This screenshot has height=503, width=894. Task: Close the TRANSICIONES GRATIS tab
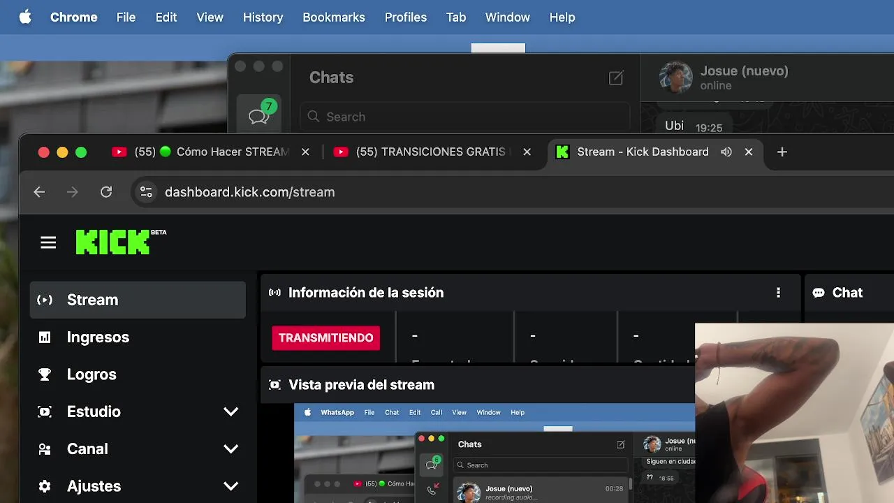click(527, 152)
